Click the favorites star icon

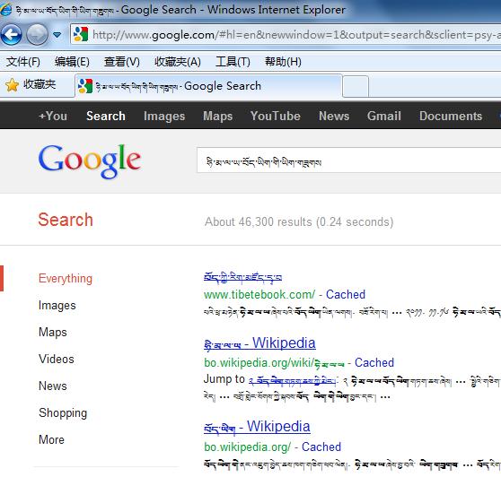click(x=12, y=85)
